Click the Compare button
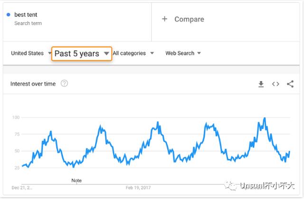The image size is (304, 199). (183, 19)
